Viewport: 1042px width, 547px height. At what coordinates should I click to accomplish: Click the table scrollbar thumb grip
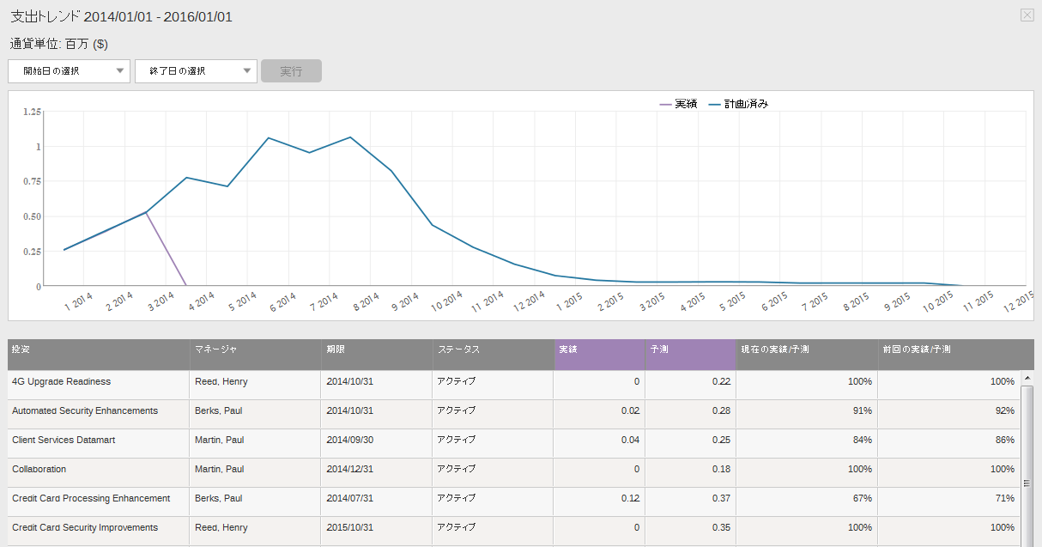(x=1027, y=483)
